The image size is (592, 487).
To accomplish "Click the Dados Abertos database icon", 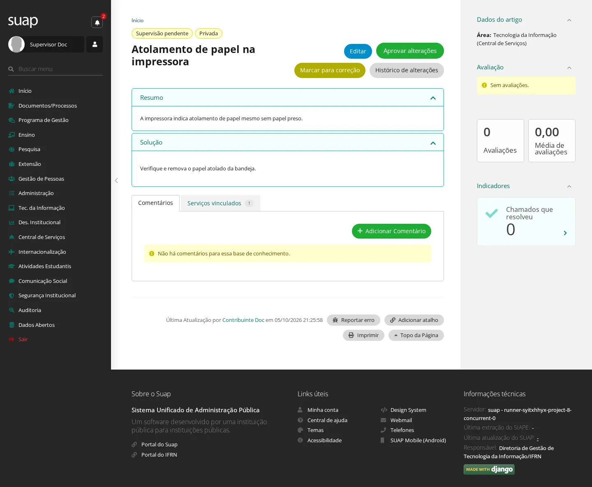I will pos(12,325).
